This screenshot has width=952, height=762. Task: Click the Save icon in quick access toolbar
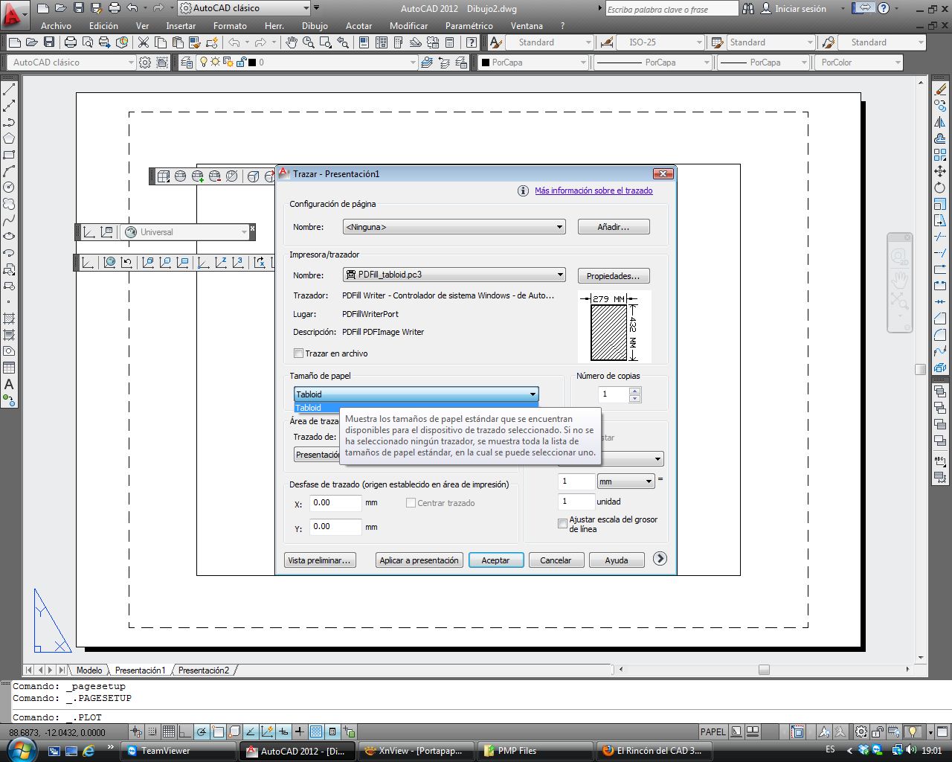coord(79,8)
